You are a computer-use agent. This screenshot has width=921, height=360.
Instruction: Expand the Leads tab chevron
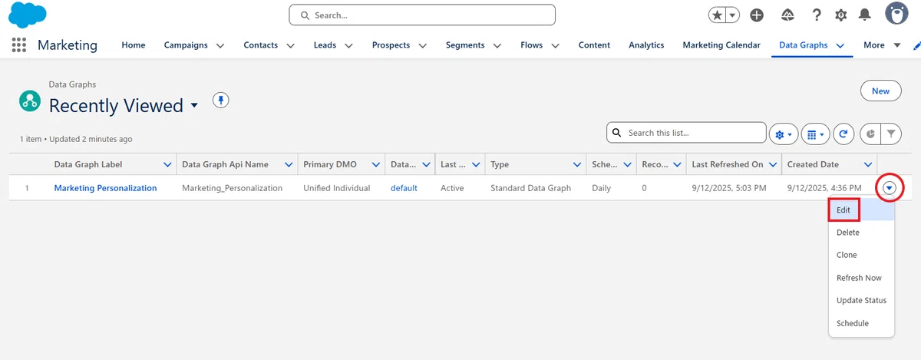pyautogui.click(x=348, y=46)
